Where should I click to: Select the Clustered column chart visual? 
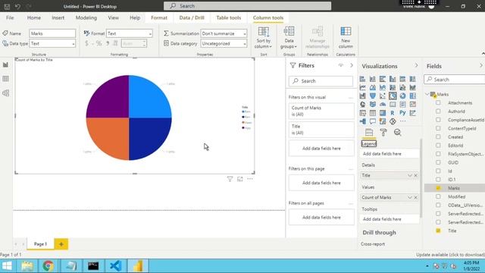coord(393,79)
